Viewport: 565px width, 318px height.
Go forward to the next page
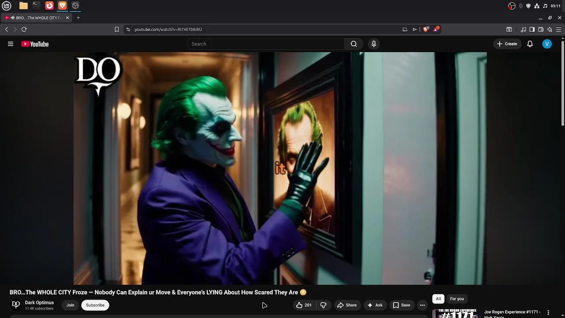(x=15, y=29)
